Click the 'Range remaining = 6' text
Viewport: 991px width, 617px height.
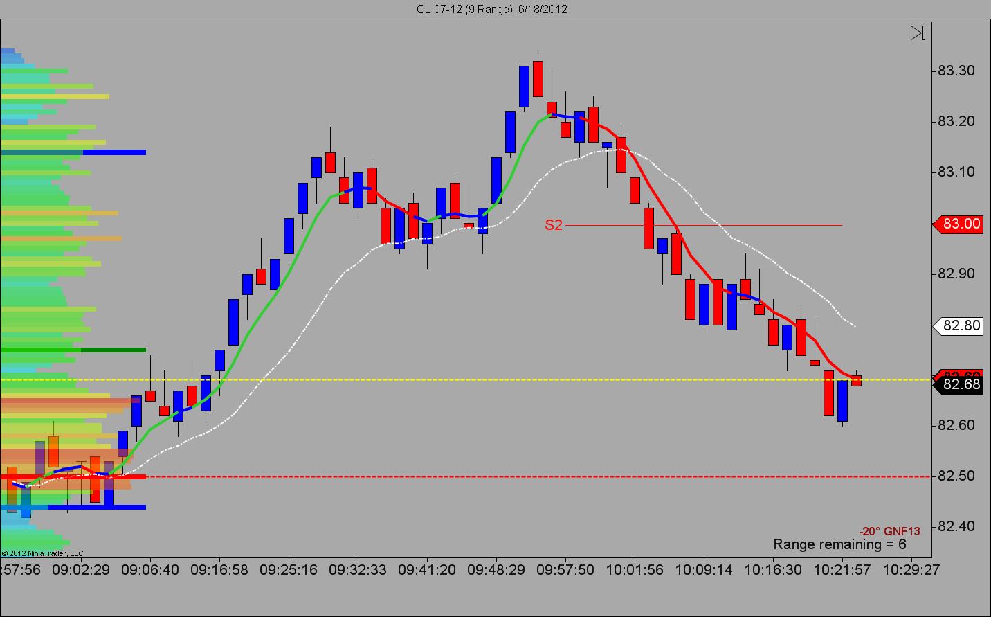(839, 544)
